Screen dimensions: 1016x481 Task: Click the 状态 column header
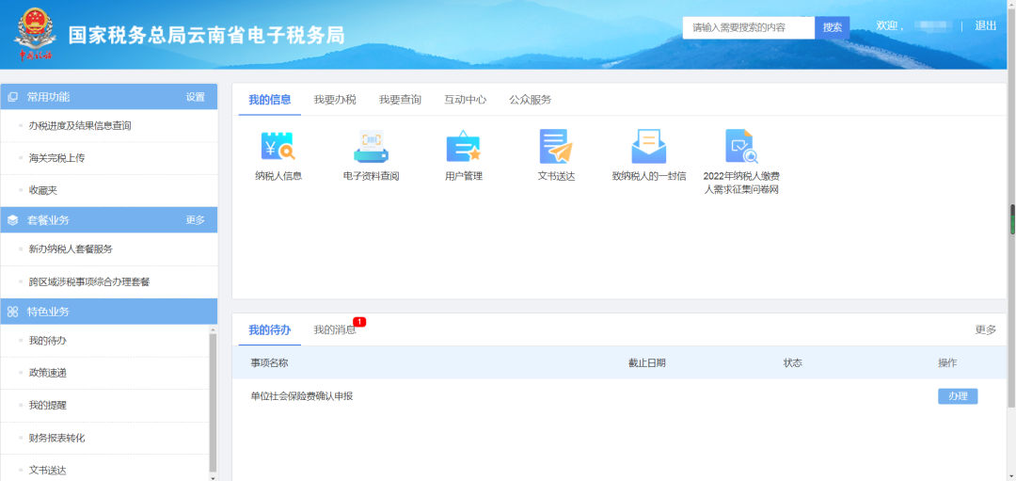tap(792, 363)
